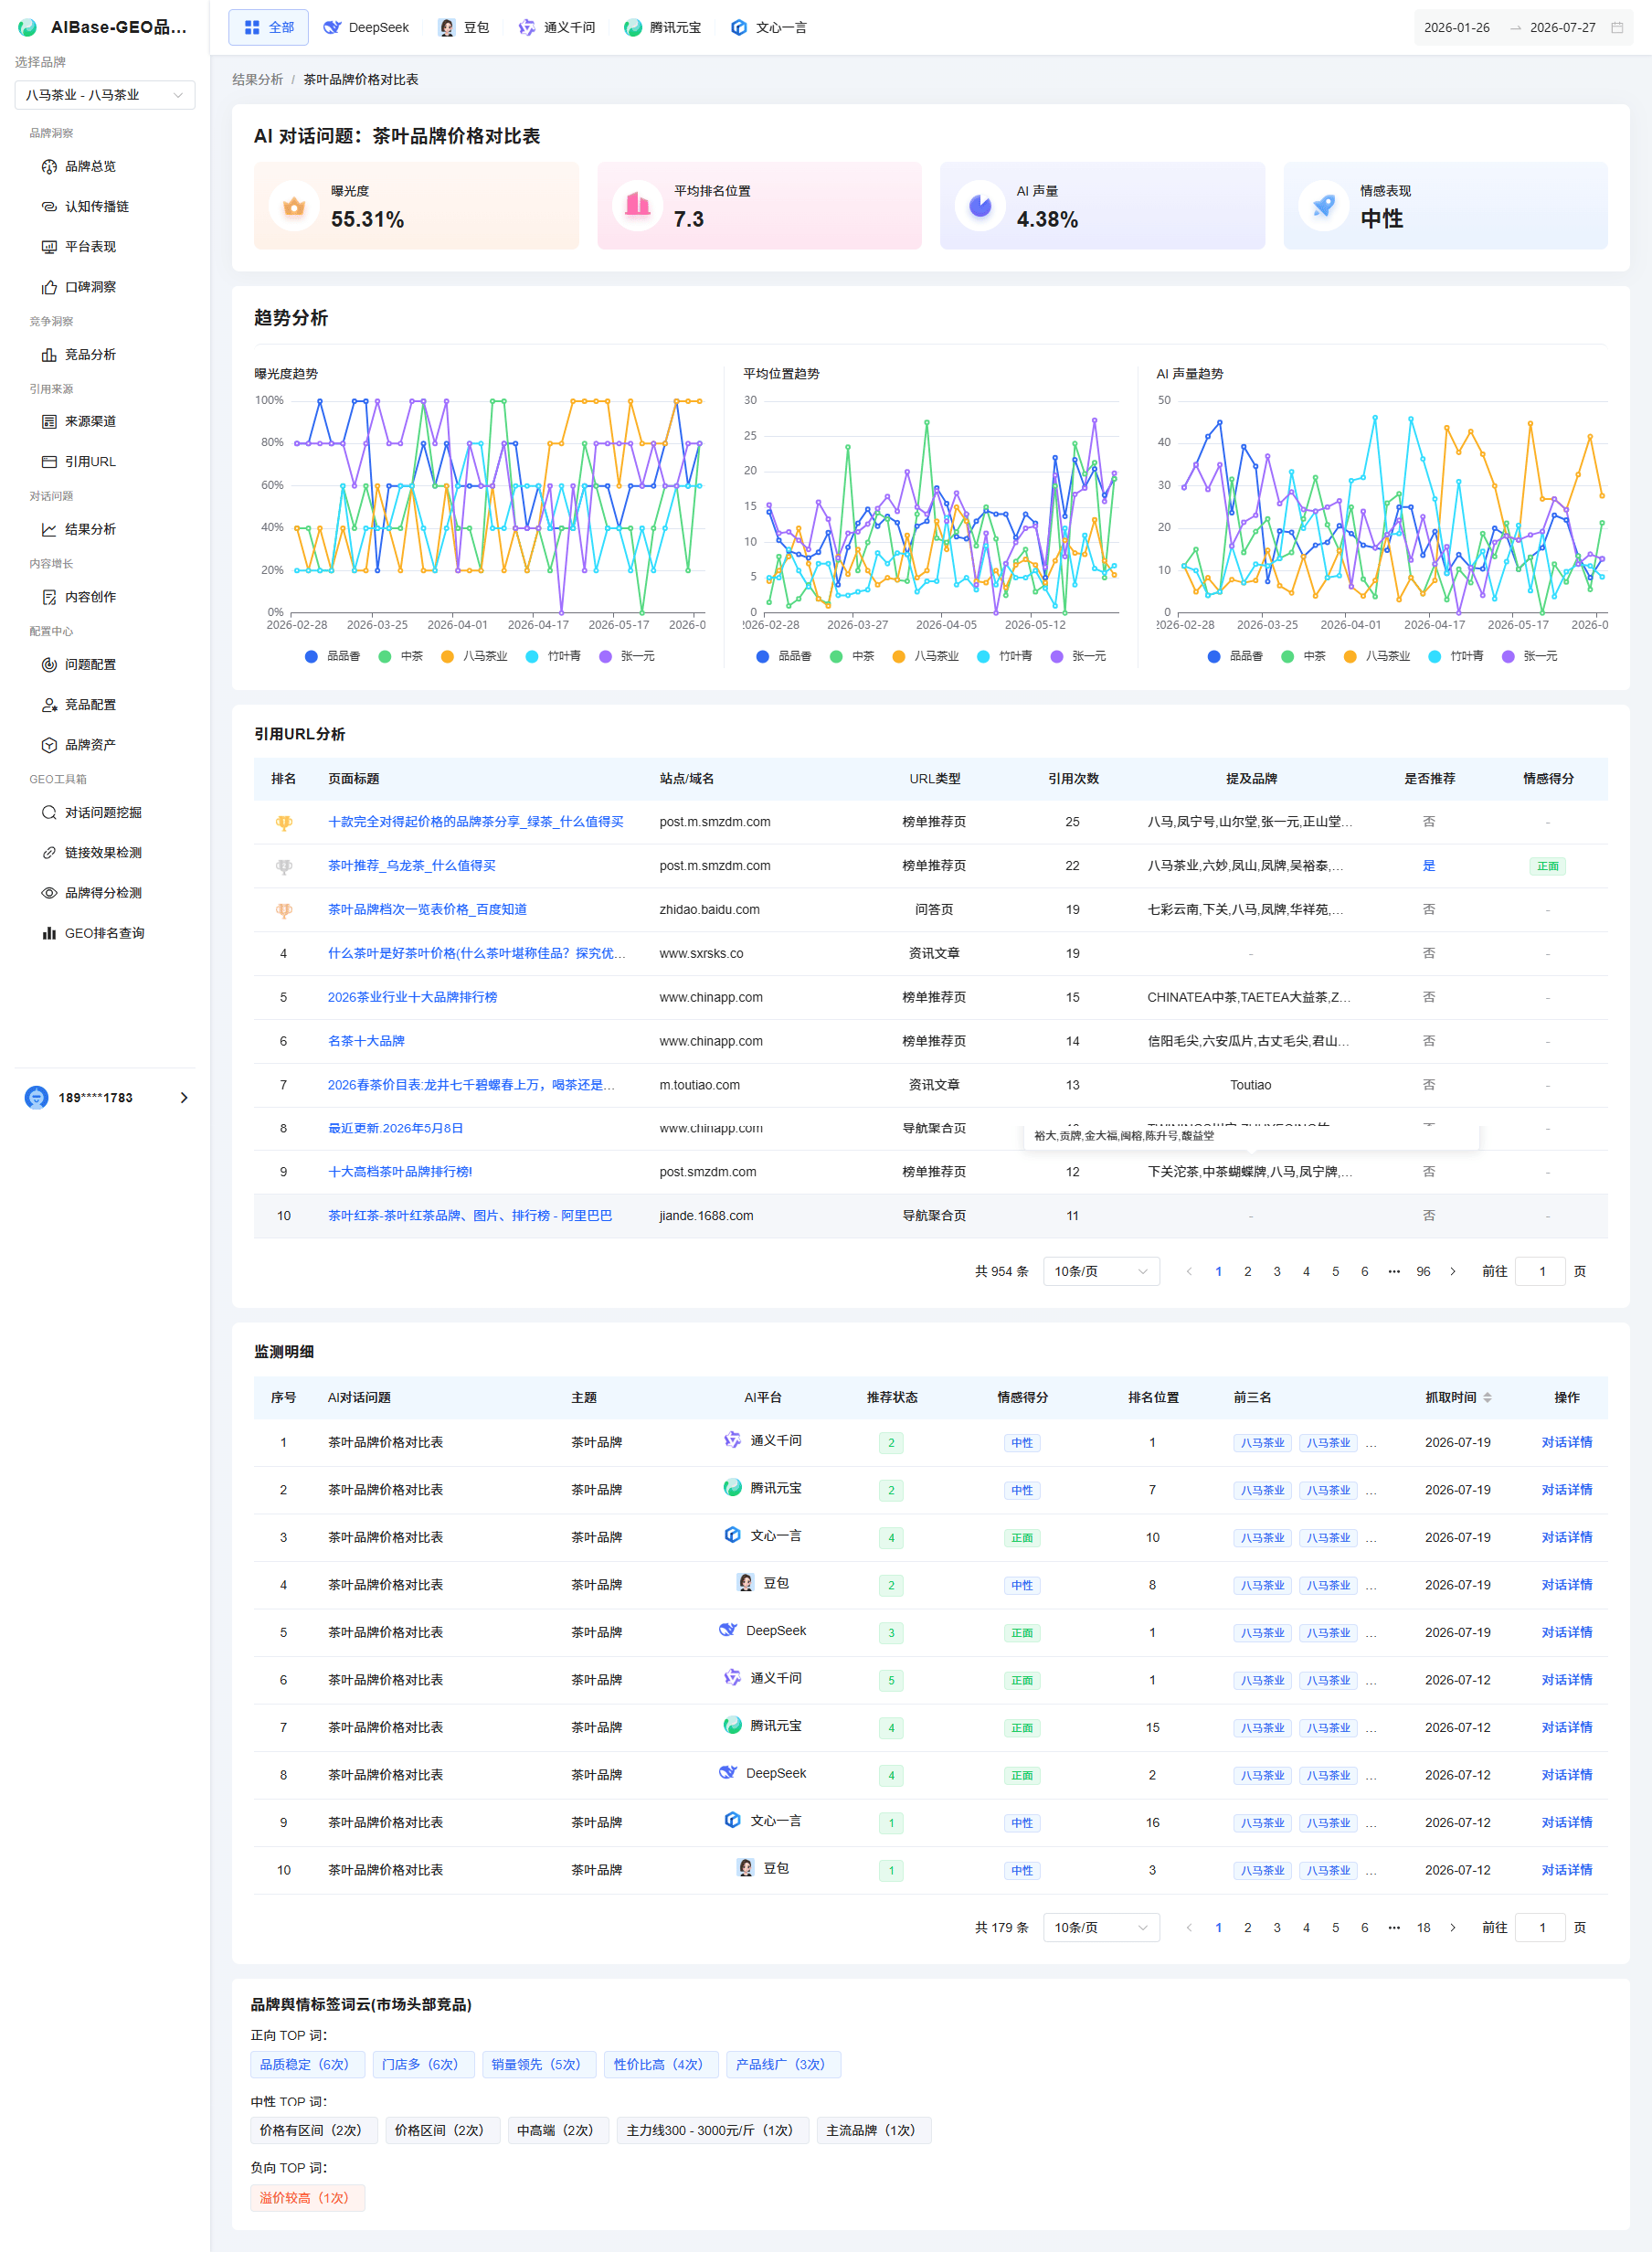
Task: Click the calendar icon in date range
Action: 1616,27
